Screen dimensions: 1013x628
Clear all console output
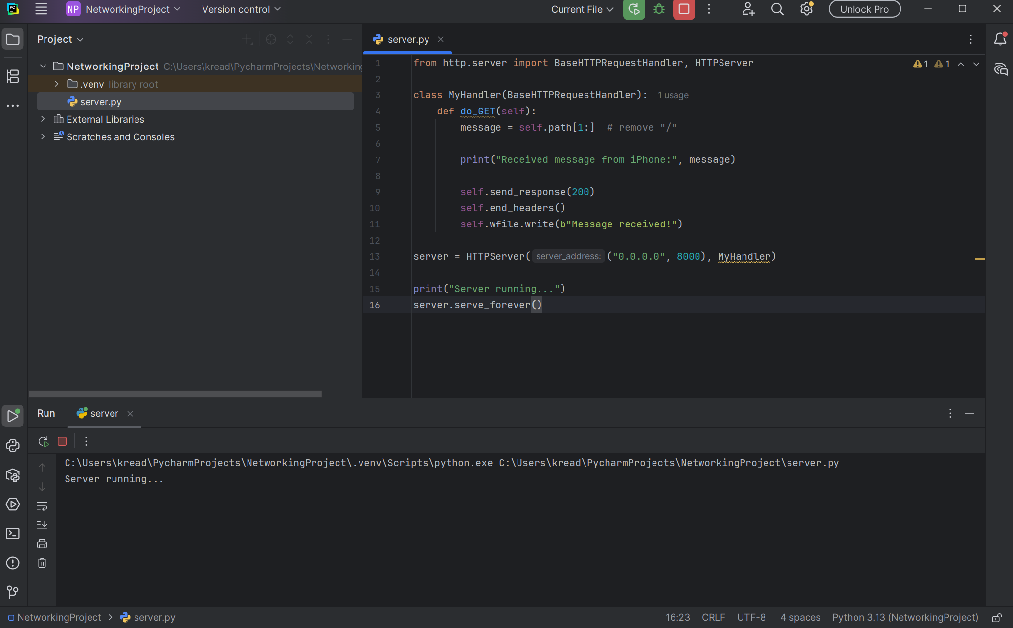(x=42, y=563)
